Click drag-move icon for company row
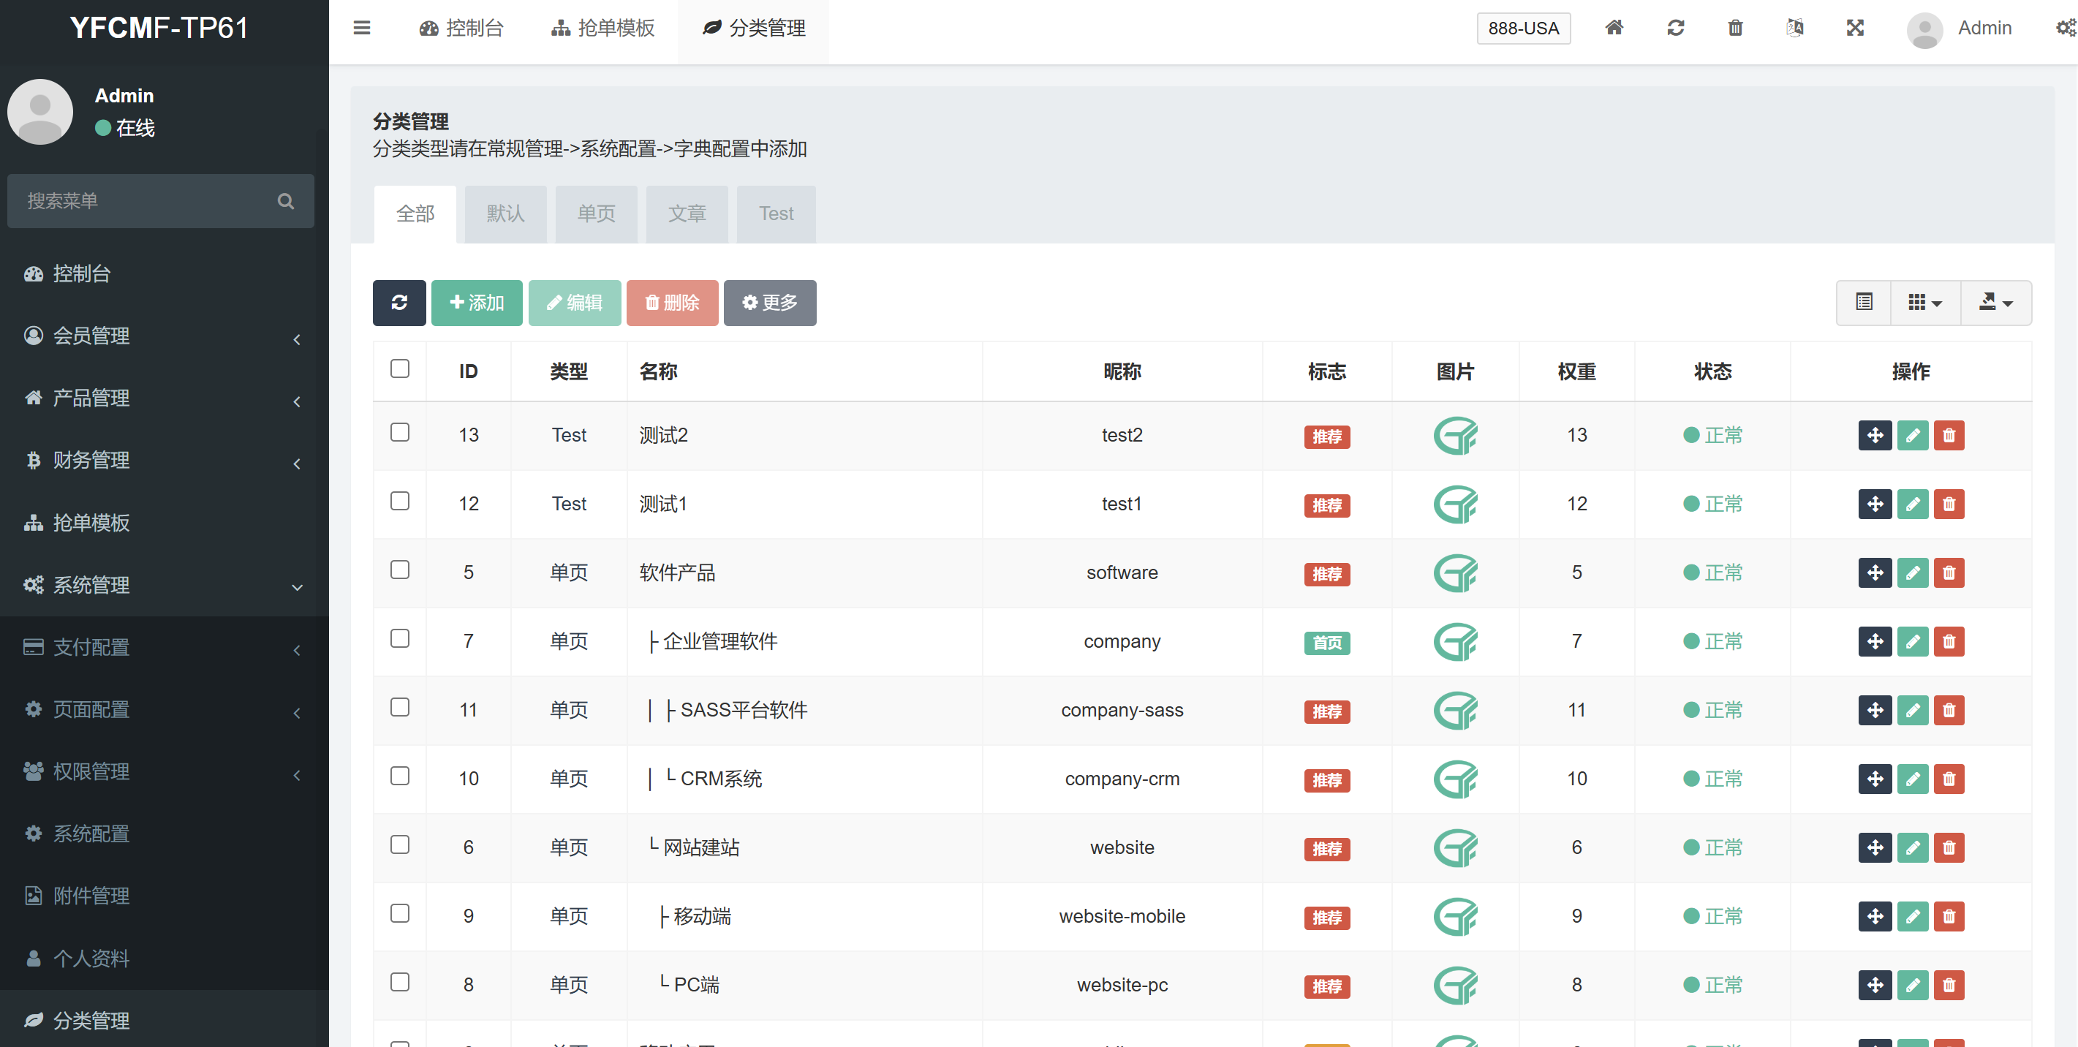The width and height of the screenshot is (2078, 1047). tap(1875, 641)
